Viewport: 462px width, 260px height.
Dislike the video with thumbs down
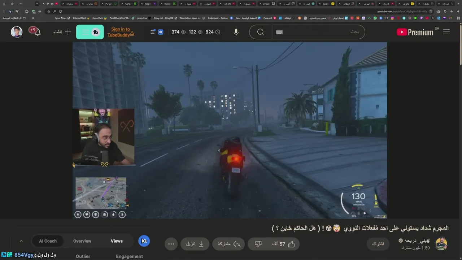click(x=258, y=244)
